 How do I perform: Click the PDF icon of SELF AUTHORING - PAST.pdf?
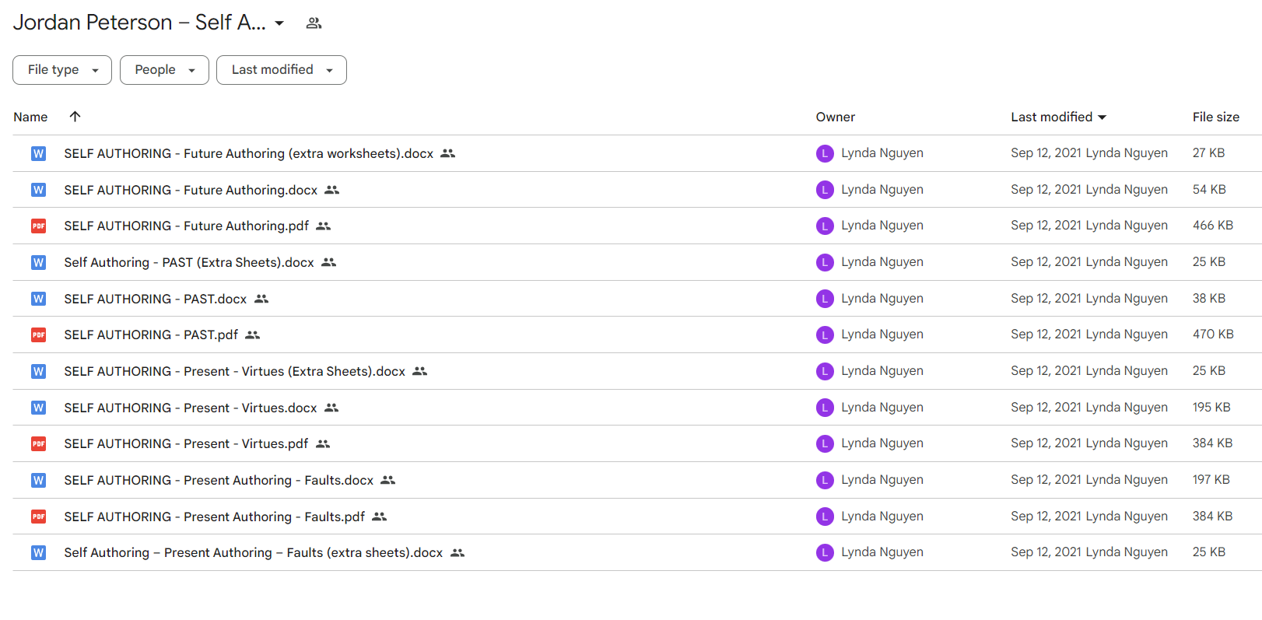point(38,335)
